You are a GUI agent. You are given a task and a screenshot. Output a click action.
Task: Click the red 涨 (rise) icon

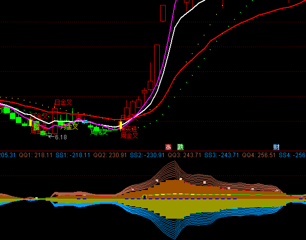168,147
